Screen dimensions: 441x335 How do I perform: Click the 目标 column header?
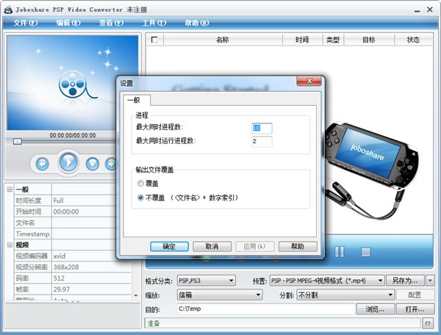[369, 40]
